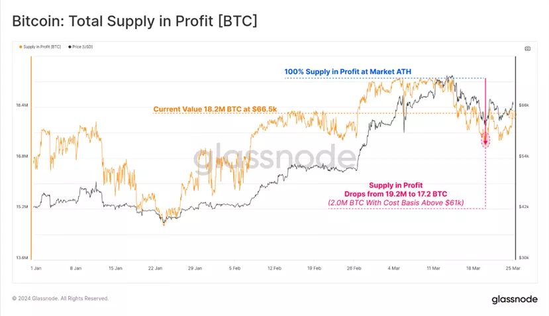Click the glassnode watermark in chart center
The width and height of the screenshot is (549, 316).
point(274,158)
